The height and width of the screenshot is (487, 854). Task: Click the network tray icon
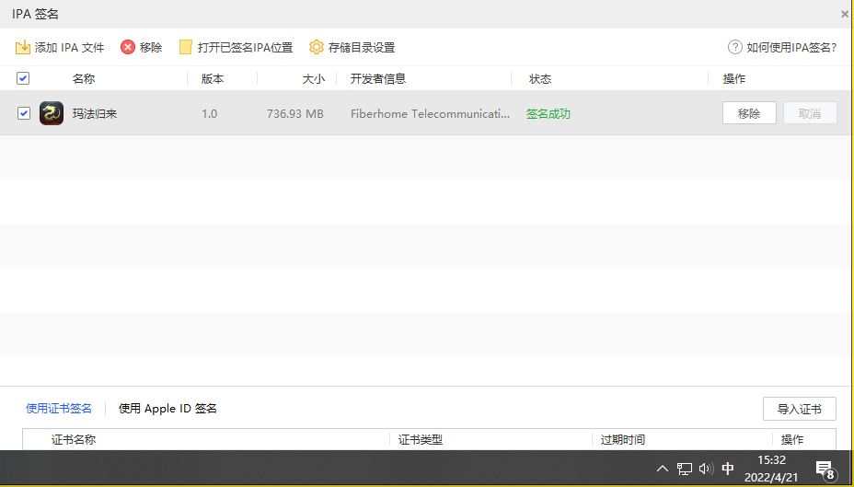click(x=685, y=469)
